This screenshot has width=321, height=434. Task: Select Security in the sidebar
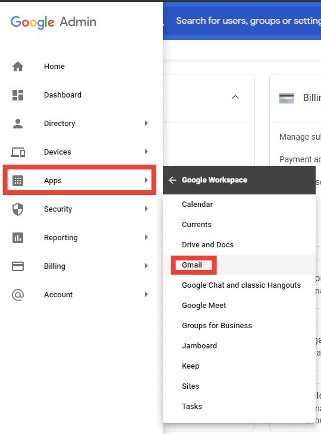[x=58, y=209]
